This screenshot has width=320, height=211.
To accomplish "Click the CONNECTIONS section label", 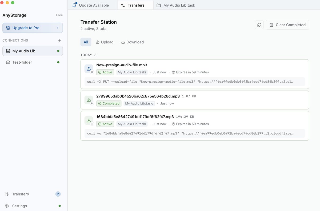I will [15, 40].
